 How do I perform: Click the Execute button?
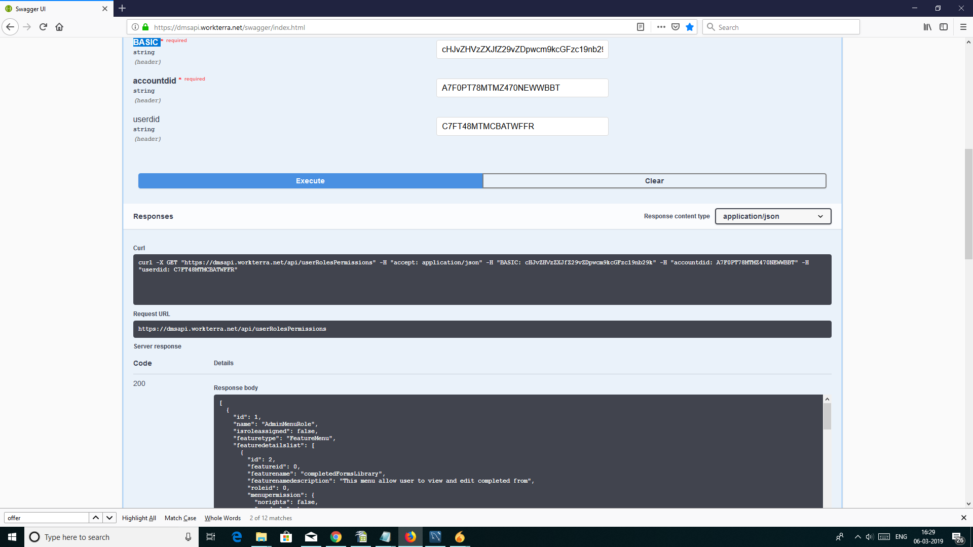[x=310, y=181]
